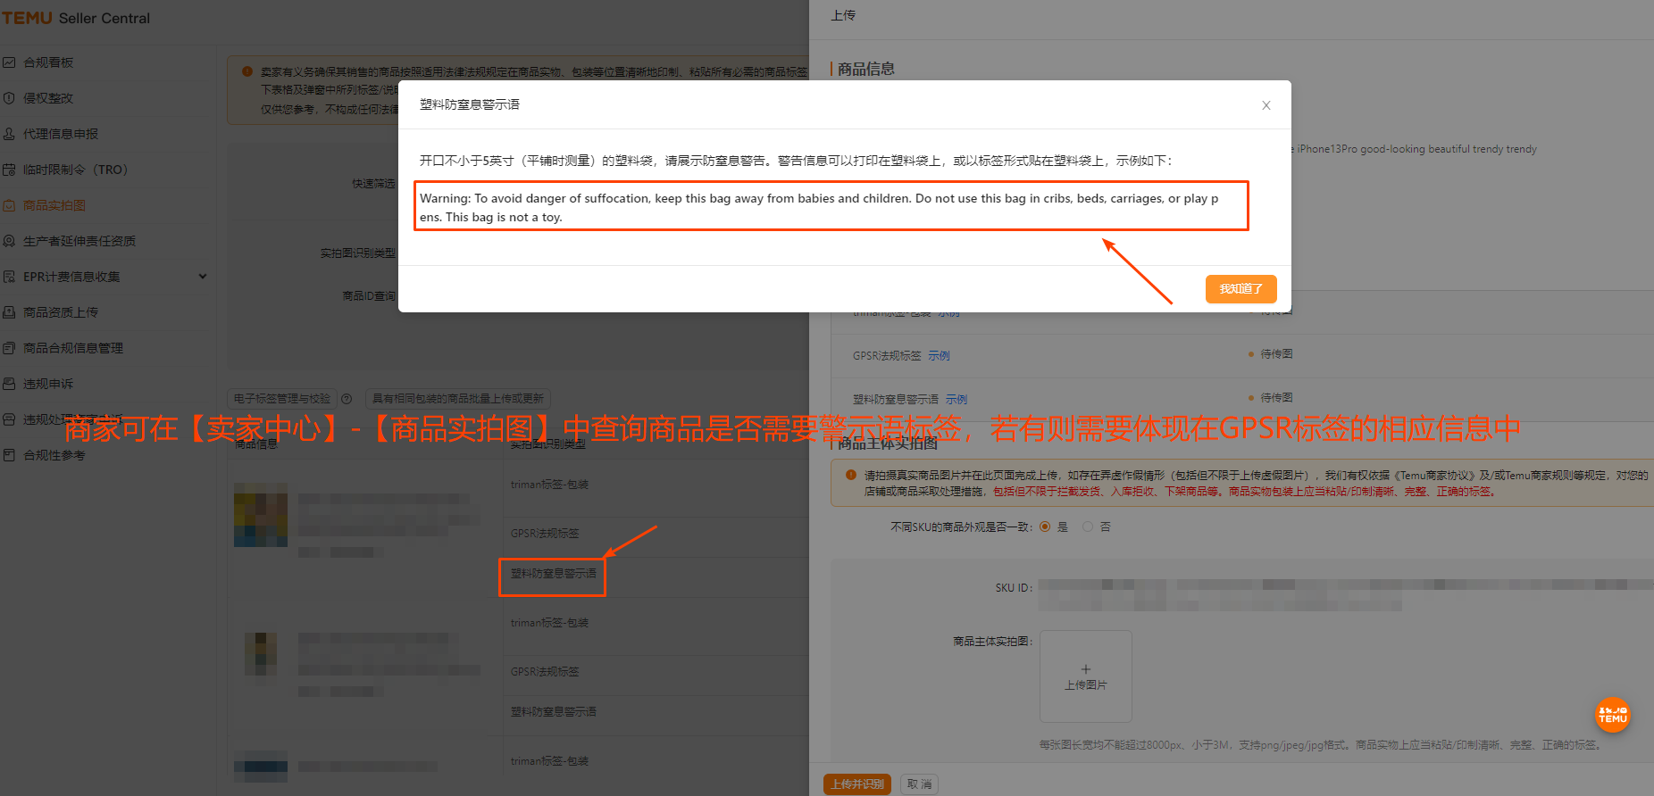This screenshot has height=796, width=1654.
Task: Click 具有相同包装的商品批量上传或更新 button
Action: 458,399
